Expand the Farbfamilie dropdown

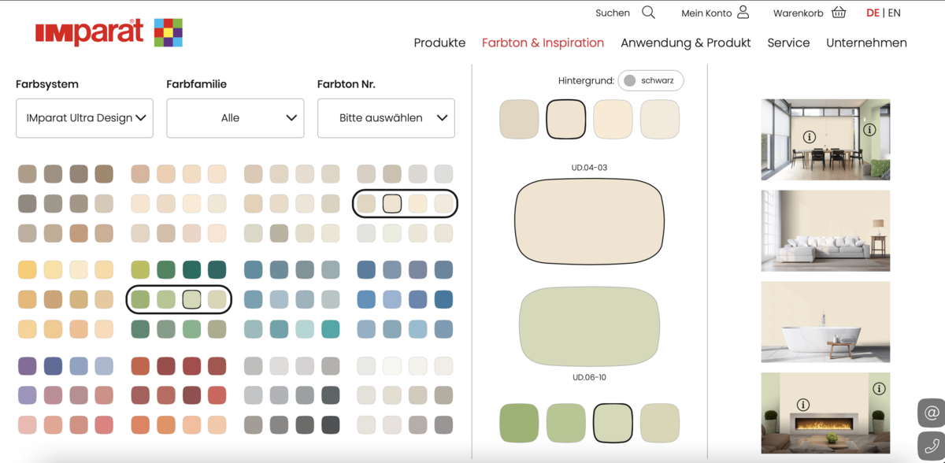point(235,118)
